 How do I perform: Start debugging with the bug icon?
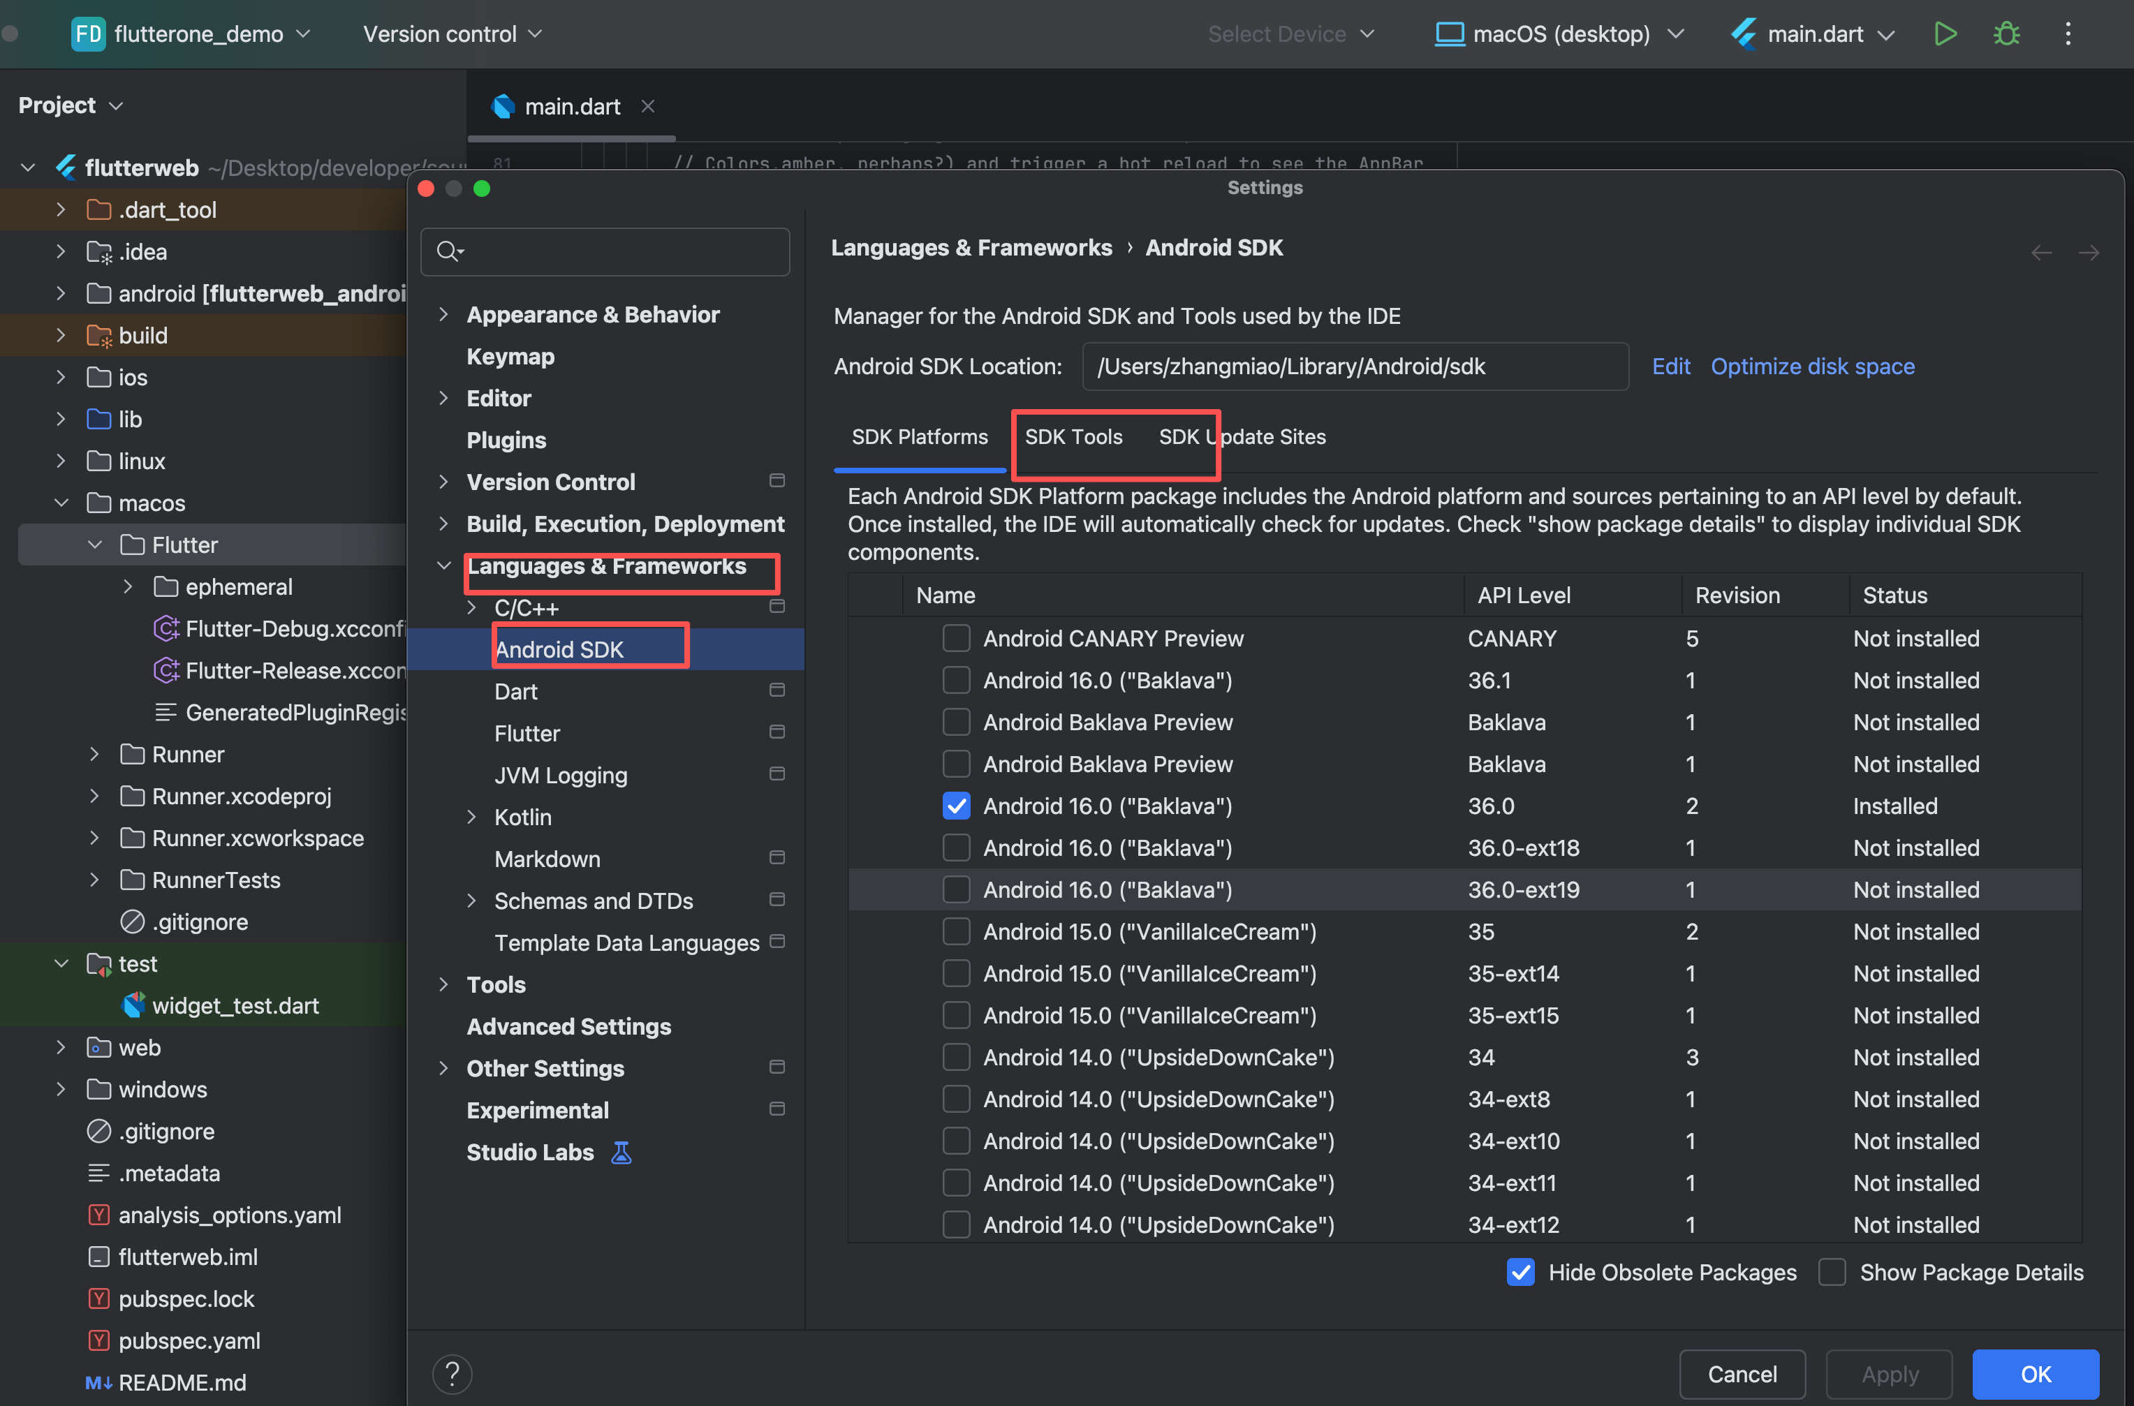pyautogui.click(x=2007, y=34)
